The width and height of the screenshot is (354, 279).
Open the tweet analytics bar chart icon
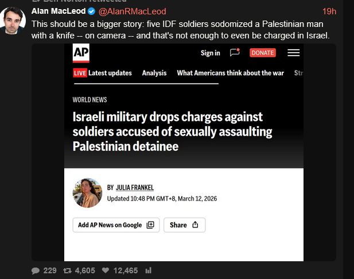point(148,270)
